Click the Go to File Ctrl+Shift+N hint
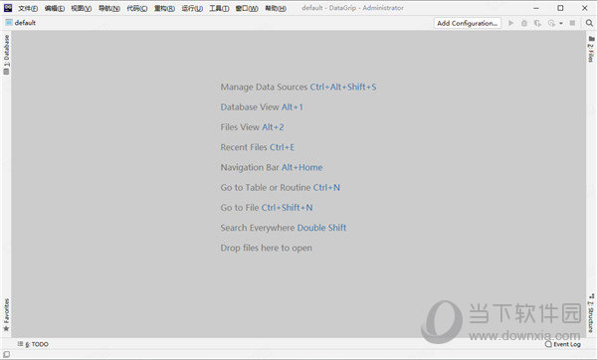The width and height of the screenshot is (597, 360). (x=267, y=208)
